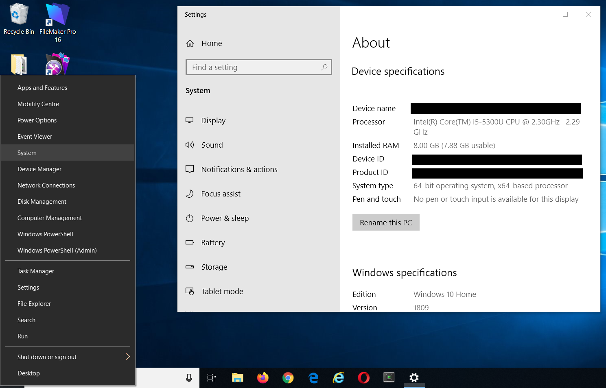The height and width of the screenshot is (388, 606).
Task: Click the Battery icon in sidebar
Action: pos(190,243)
